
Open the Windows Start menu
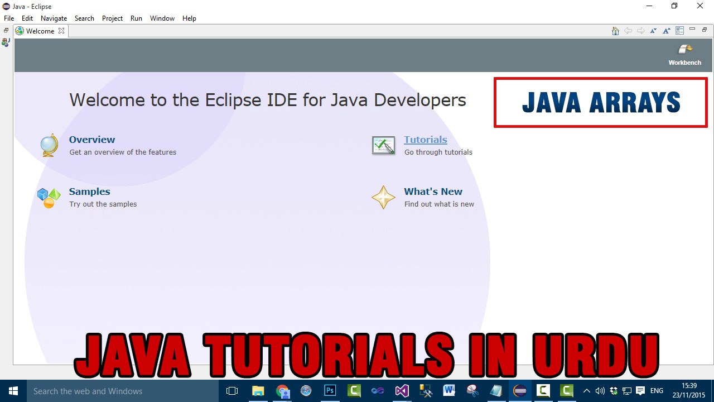[x=13, y=391]
